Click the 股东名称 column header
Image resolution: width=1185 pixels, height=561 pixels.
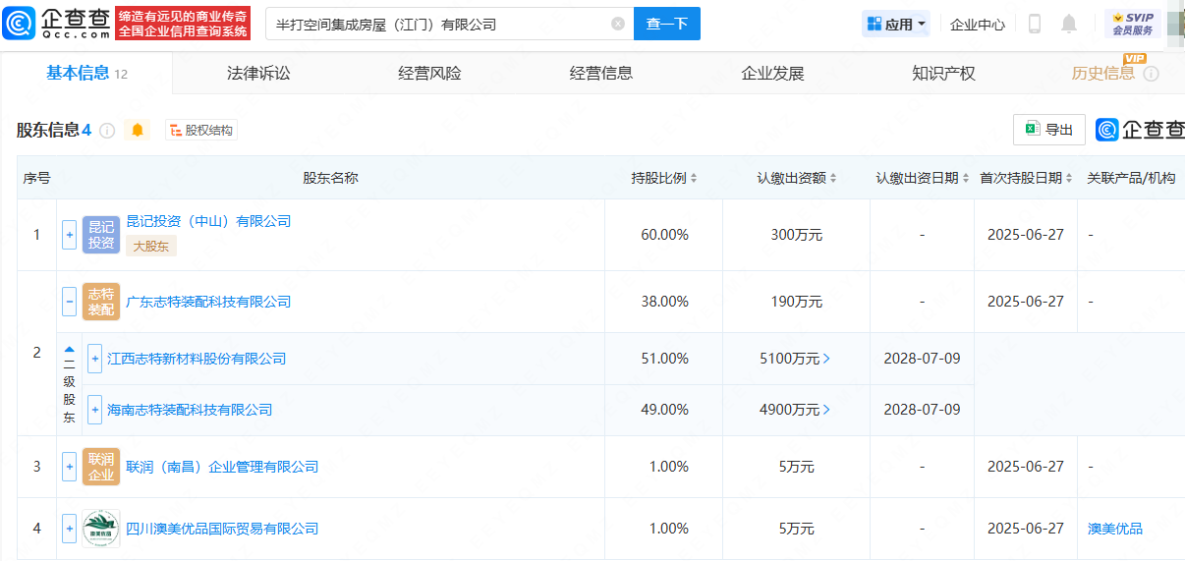330,178
